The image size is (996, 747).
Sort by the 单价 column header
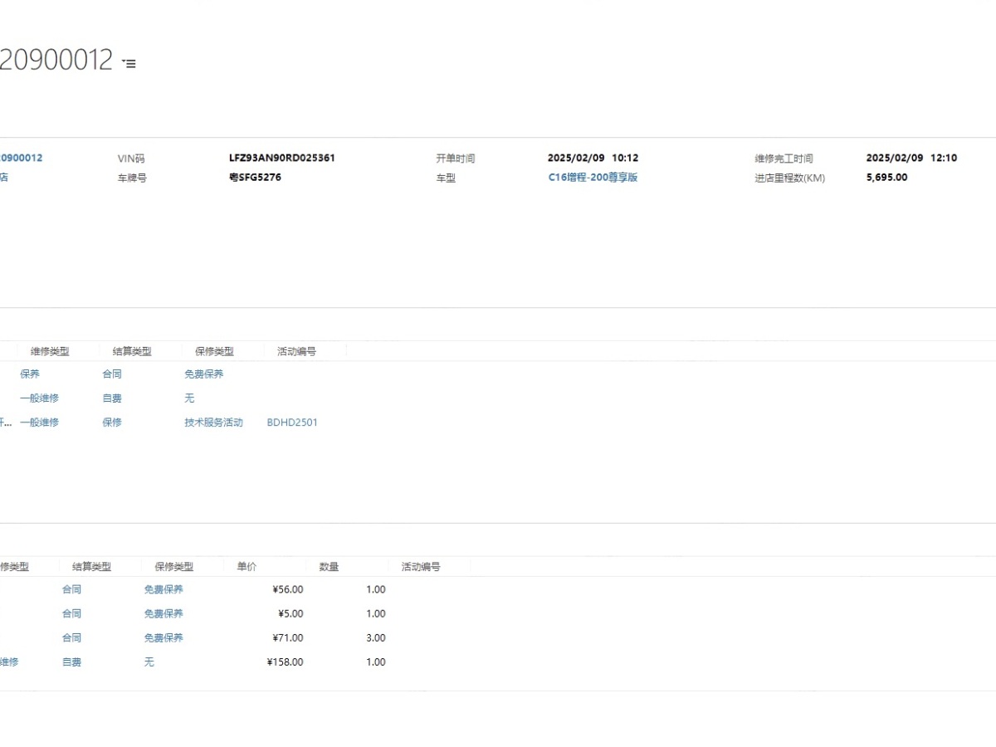click(x=247, y=567)
